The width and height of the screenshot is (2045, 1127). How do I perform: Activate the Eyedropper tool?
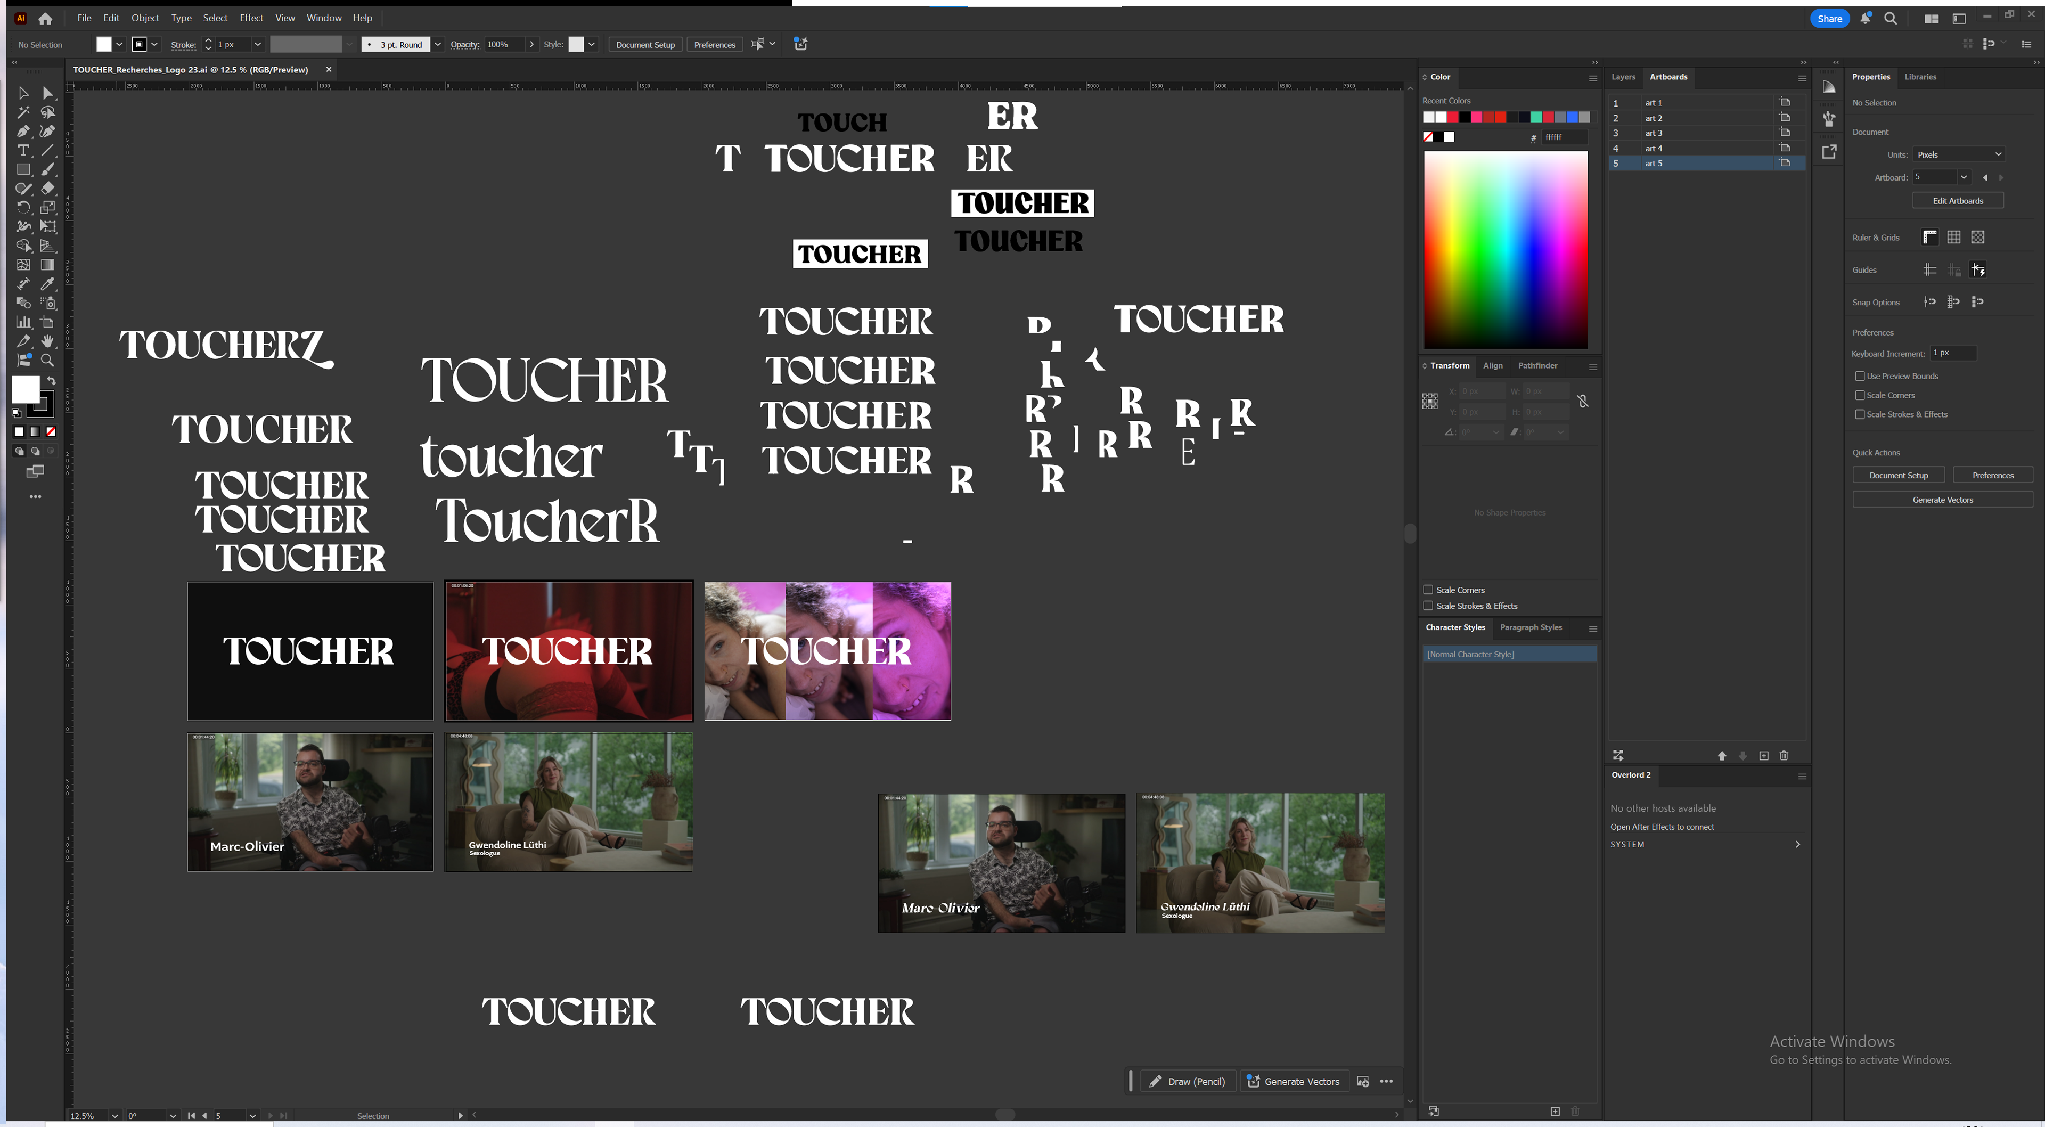47,283
